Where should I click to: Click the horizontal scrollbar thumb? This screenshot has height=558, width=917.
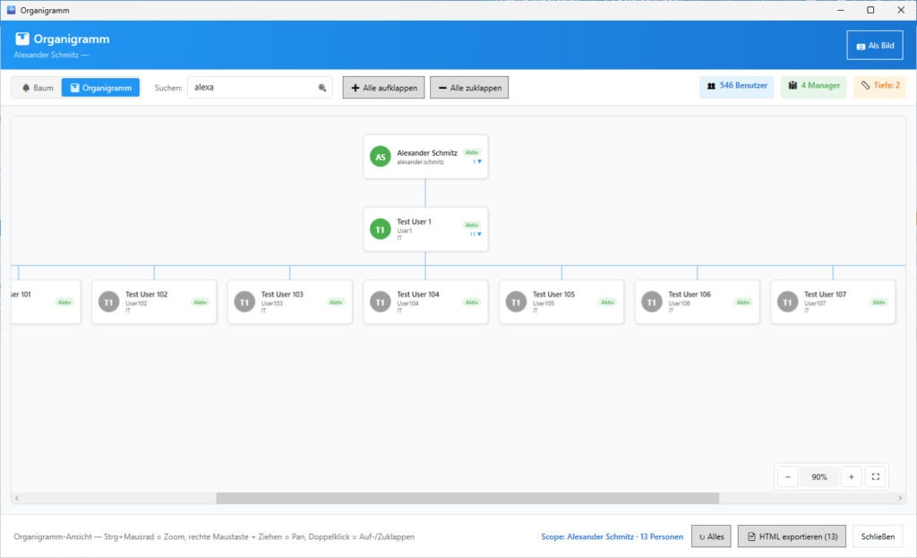[466, 498]
